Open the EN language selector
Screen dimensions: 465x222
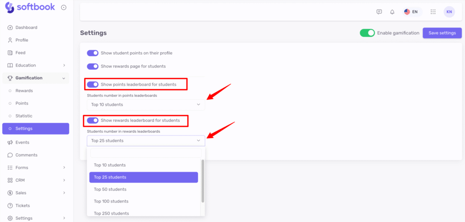(411, 12)
